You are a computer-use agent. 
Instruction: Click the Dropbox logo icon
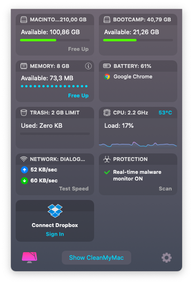click(x=55, y=211)
